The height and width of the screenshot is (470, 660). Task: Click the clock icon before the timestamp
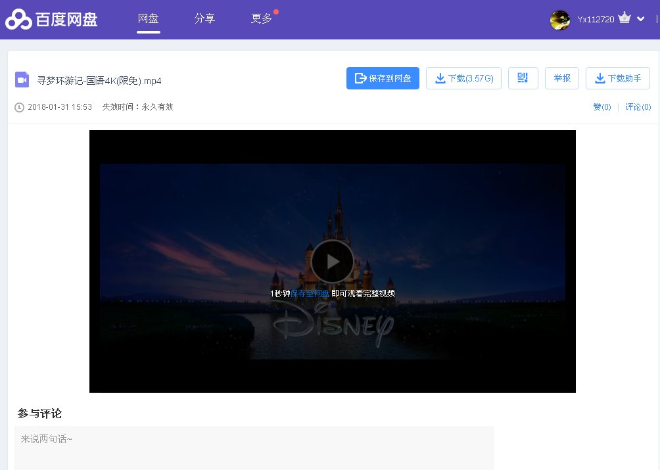[x=19, y=107]
